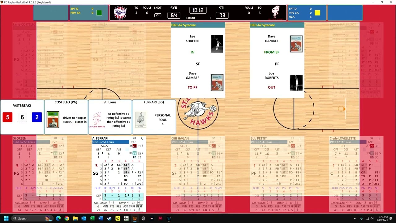Click the St. Louis score 73
Viewport: 396px width, 223px height.
222,15
